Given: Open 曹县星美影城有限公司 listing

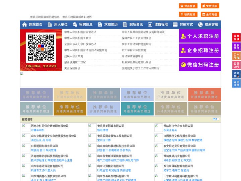Looking at the screenshot, I should (111, 126).
